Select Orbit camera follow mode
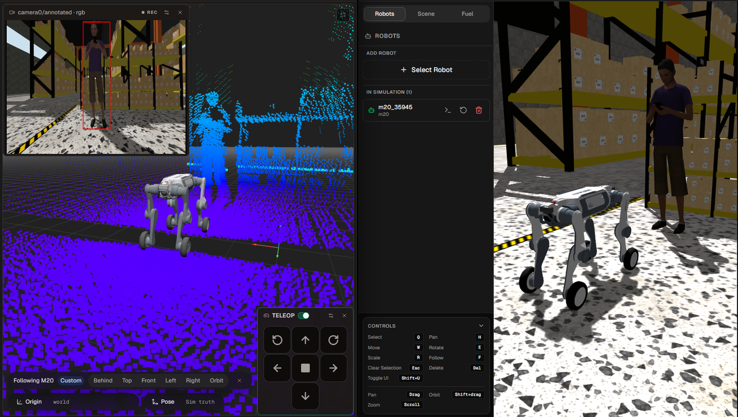 point(217,381)
